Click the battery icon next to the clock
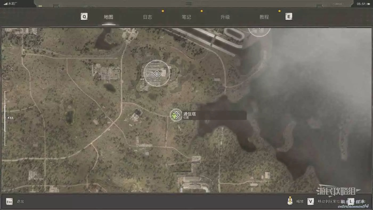 (338, 4)
